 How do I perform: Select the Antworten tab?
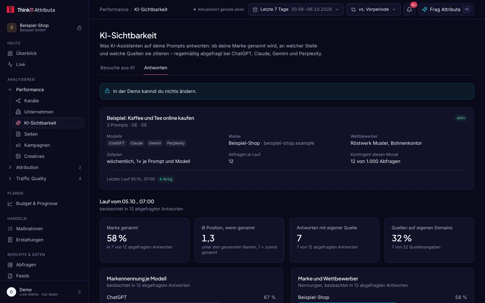coord(156,68)
